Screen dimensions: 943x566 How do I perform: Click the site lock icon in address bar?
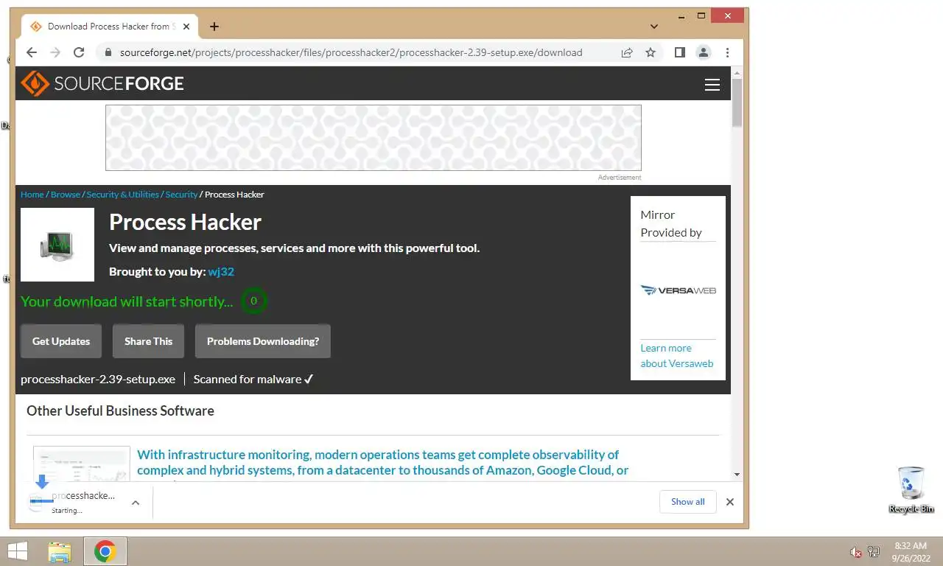108,52
